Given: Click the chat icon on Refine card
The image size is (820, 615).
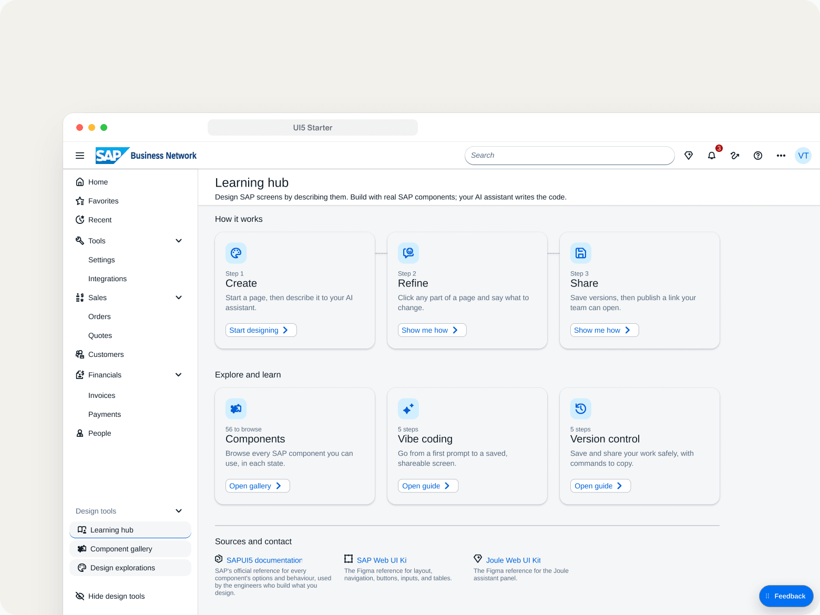Looking at the screenshot, I should pyautogui.click(x=408, y=253).
